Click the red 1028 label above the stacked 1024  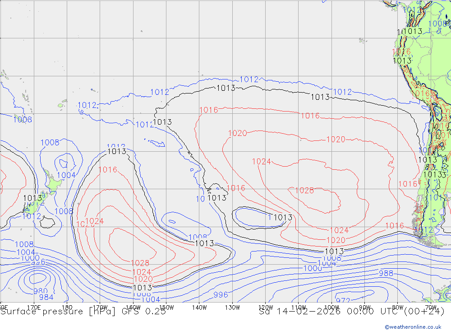click(x=140, y=263)
